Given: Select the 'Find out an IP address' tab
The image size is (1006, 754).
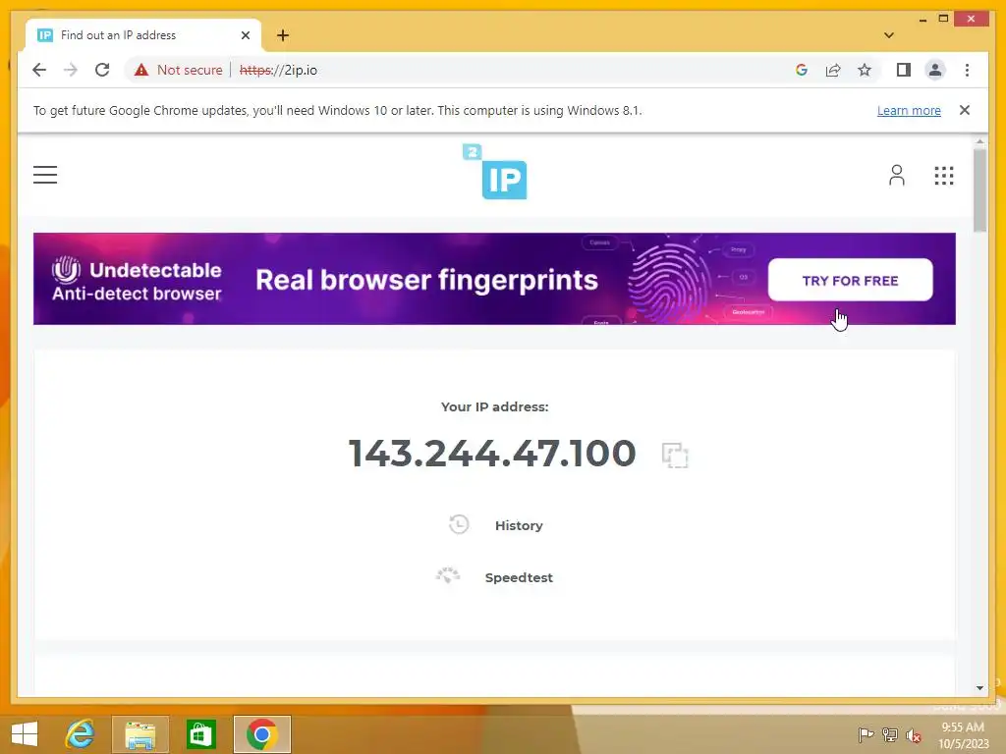Looking at the screenshot, I should 142,35.
